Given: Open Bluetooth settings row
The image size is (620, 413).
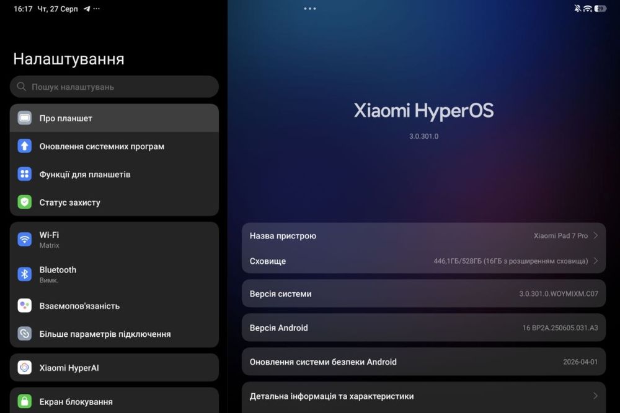Looking at the screenshot, I should 114,274.
